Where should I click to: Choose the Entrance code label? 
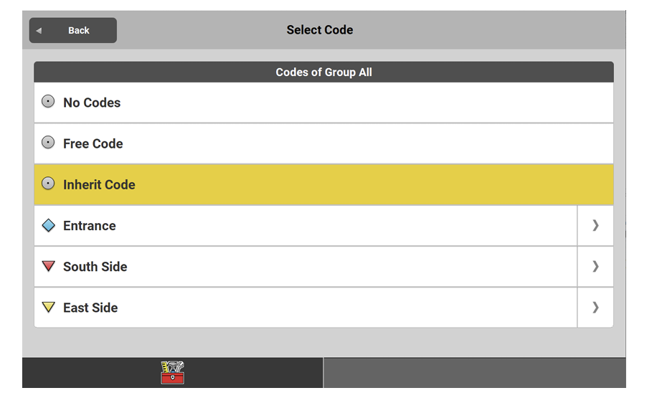(90, 226)
